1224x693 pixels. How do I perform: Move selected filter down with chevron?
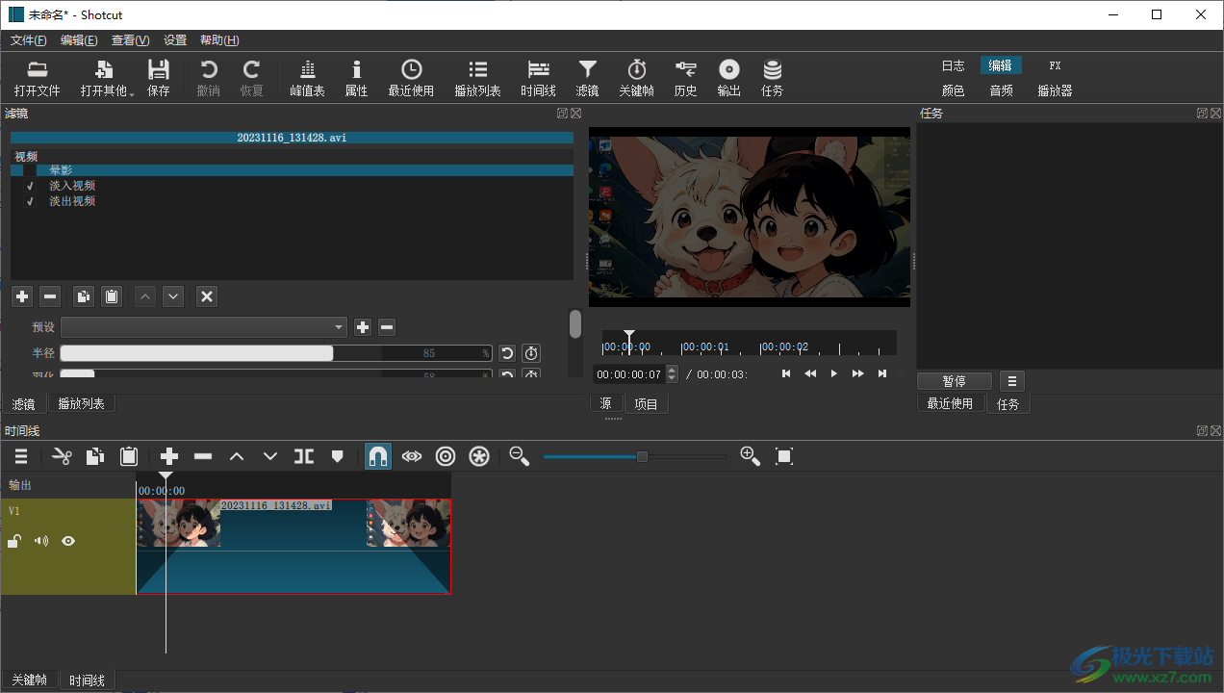(x=173, y=296)
